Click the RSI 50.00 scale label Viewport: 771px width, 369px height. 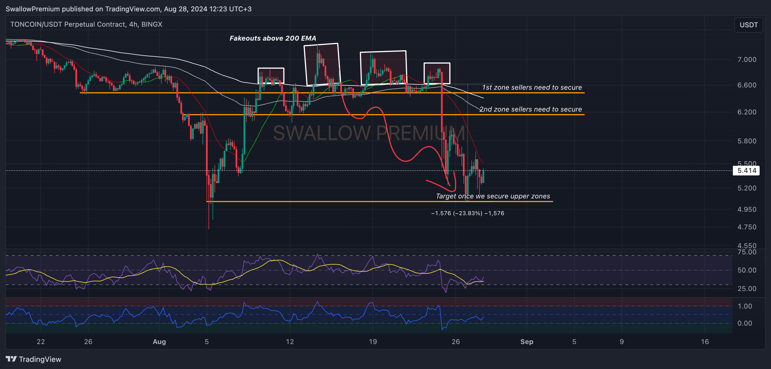pos(747,270)
